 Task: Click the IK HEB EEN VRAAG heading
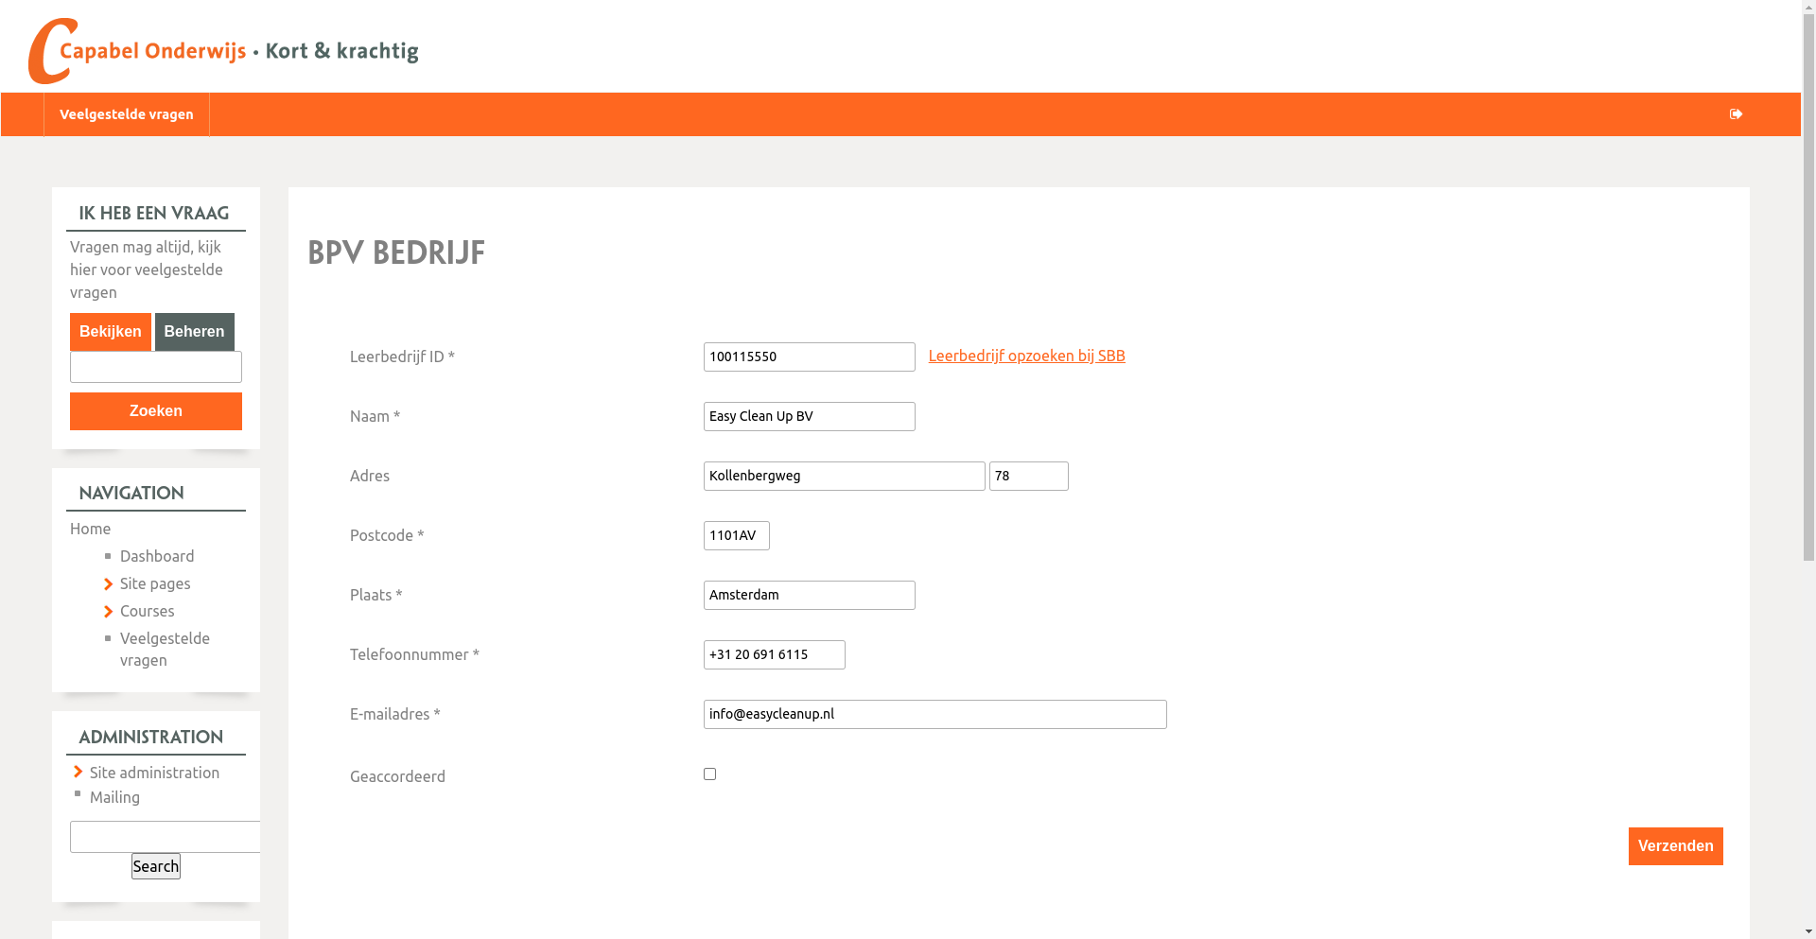[153, 213]
